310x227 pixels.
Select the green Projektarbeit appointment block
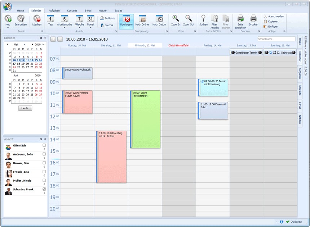(x=145, y=119)
